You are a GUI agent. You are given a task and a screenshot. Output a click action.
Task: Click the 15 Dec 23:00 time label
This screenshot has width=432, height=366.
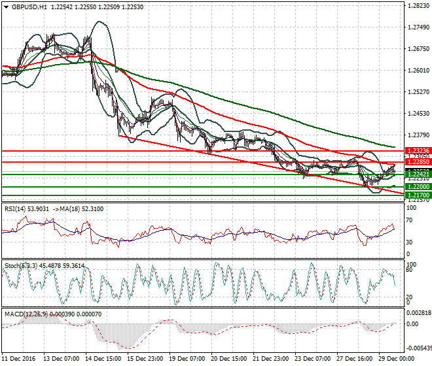click(x=145, y=359)
